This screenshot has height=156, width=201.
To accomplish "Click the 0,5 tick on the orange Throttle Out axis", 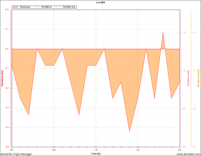I will [194, 109].
